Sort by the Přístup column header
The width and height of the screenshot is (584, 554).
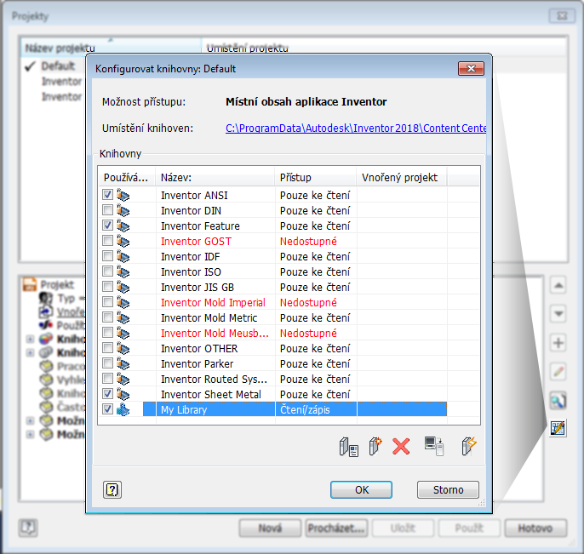tap(316, 177)
